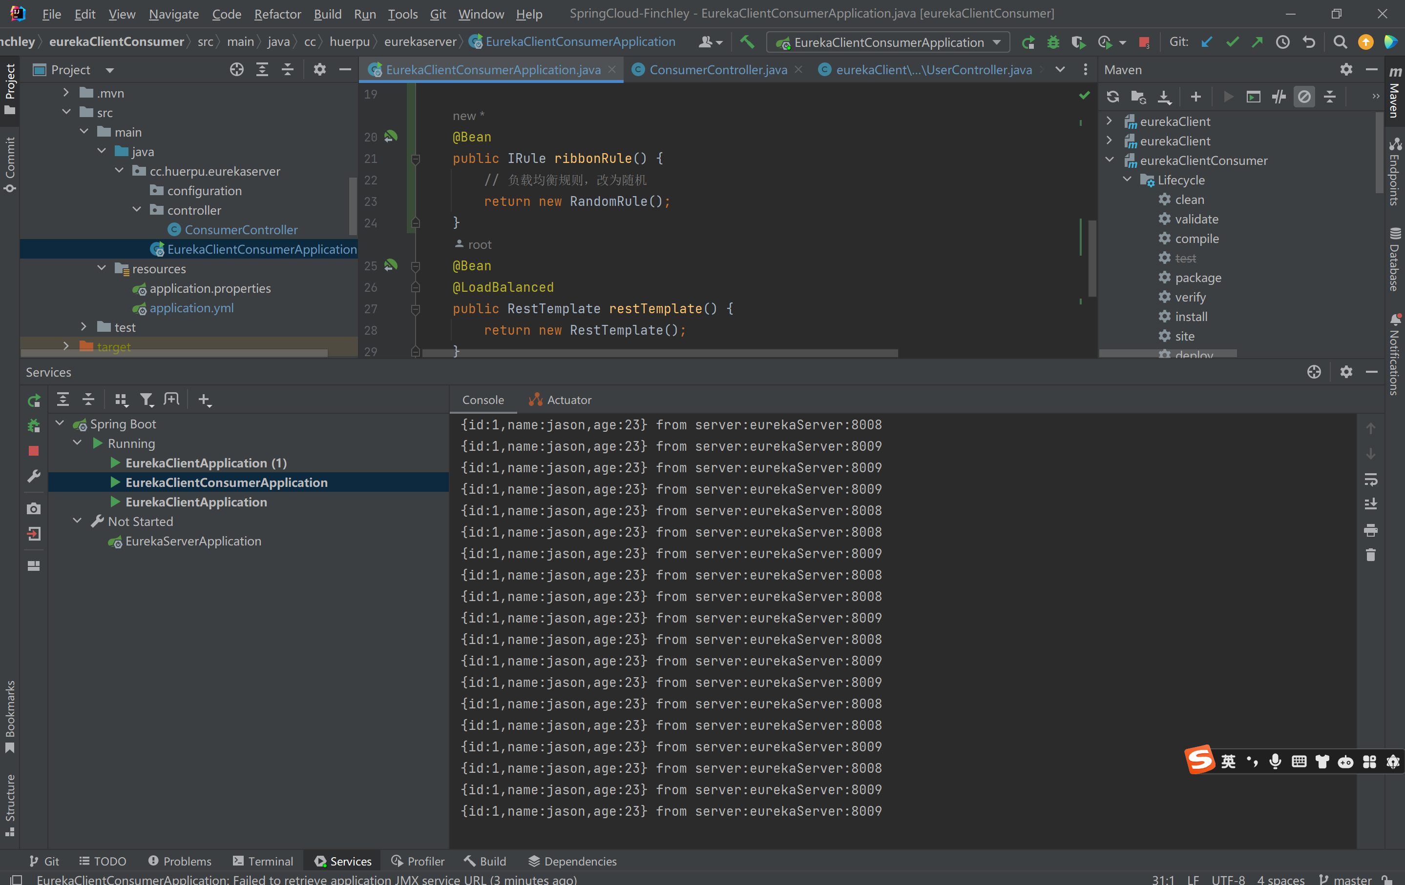Toggle Maven skip tests mode
The width and height of the screenshot is (1405, 885).
1304,97
